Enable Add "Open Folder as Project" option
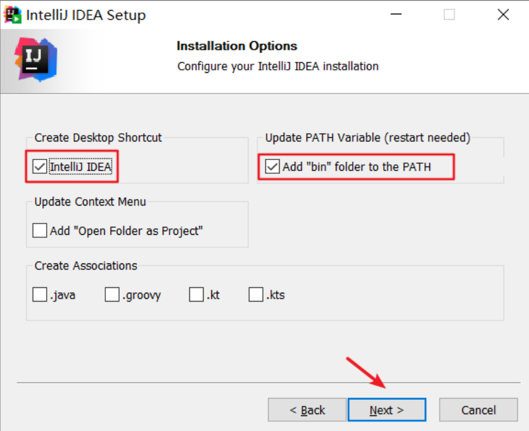The width and height of the screenshot is (529, 431). [x=40, y=230]
